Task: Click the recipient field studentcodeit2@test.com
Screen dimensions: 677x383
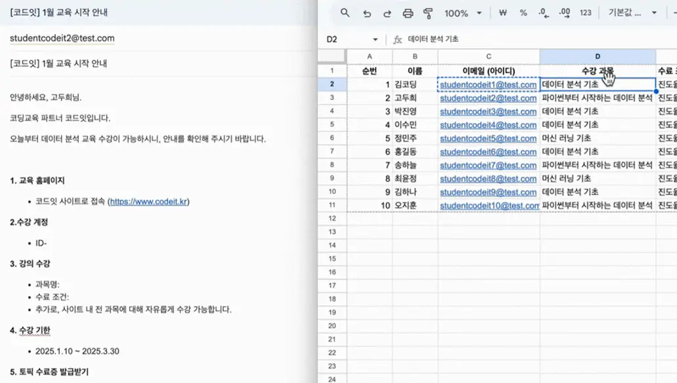Action: (x=62, y=39)
